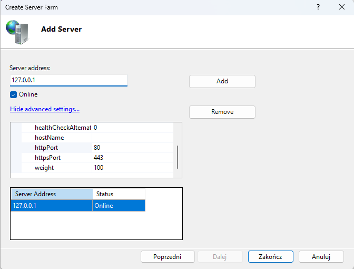Go back with the Poprzedni button
This screenshot has width=354, height=269.
(167, 257)
